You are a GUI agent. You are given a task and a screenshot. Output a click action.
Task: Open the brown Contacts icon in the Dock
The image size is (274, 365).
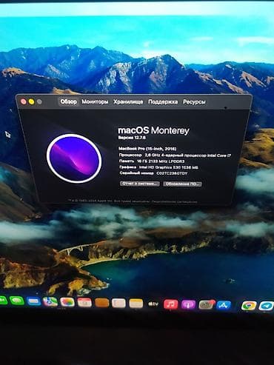click(101, 303)
